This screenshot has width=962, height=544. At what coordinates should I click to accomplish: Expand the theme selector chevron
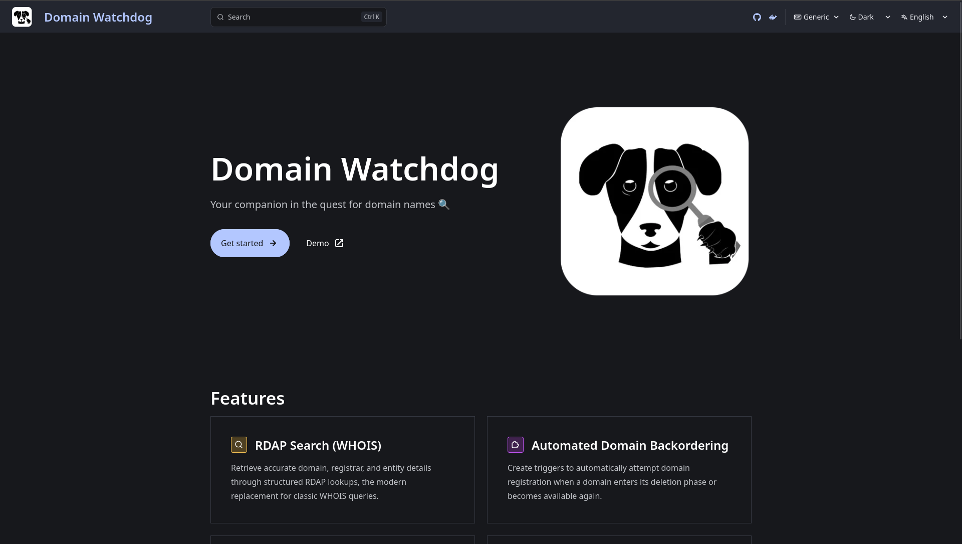(x=887, y=17)
